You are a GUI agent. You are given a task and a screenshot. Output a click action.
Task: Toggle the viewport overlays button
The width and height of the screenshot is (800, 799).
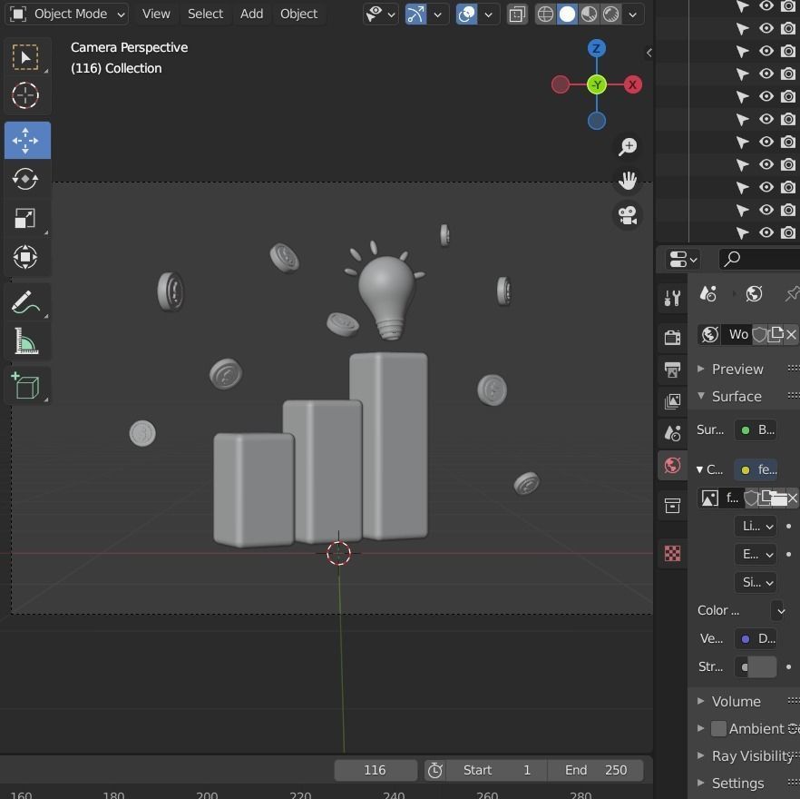click(x=466, y=15)
